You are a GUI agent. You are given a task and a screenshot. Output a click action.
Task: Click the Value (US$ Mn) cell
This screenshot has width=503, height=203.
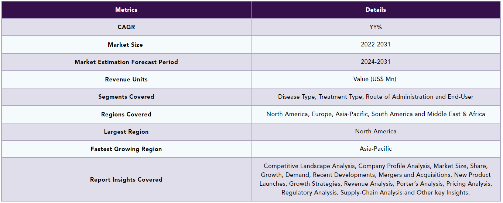coord(376,79)
